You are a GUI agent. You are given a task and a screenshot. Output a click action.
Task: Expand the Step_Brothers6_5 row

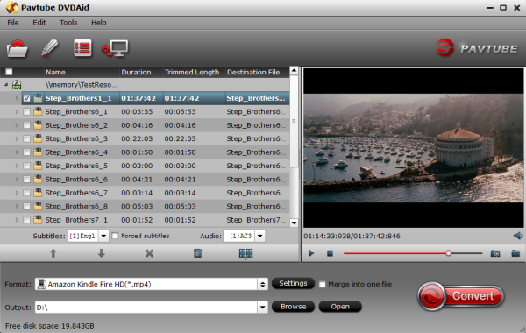17,166
